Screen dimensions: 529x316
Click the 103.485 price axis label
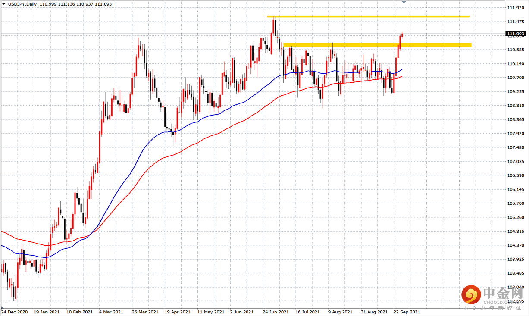516,273
